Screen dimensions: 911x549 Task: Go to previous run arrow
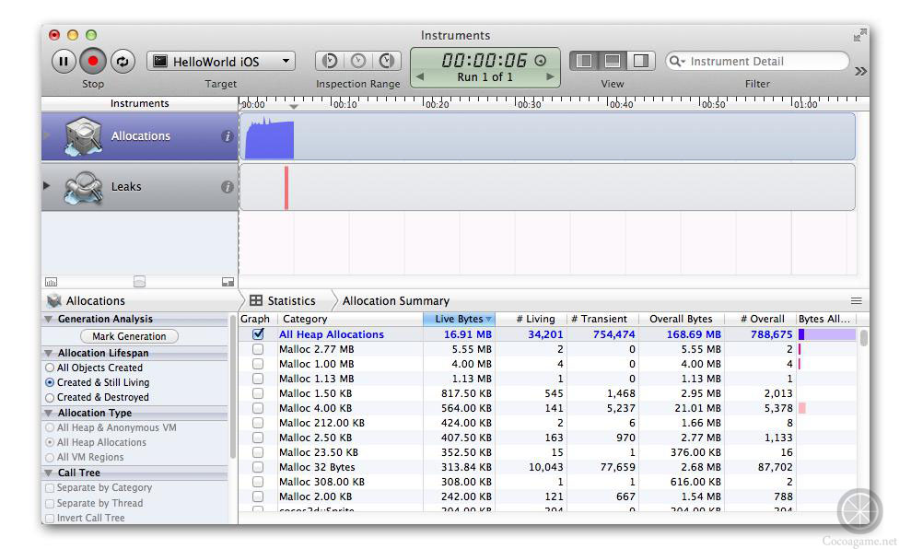pos(420,76)
